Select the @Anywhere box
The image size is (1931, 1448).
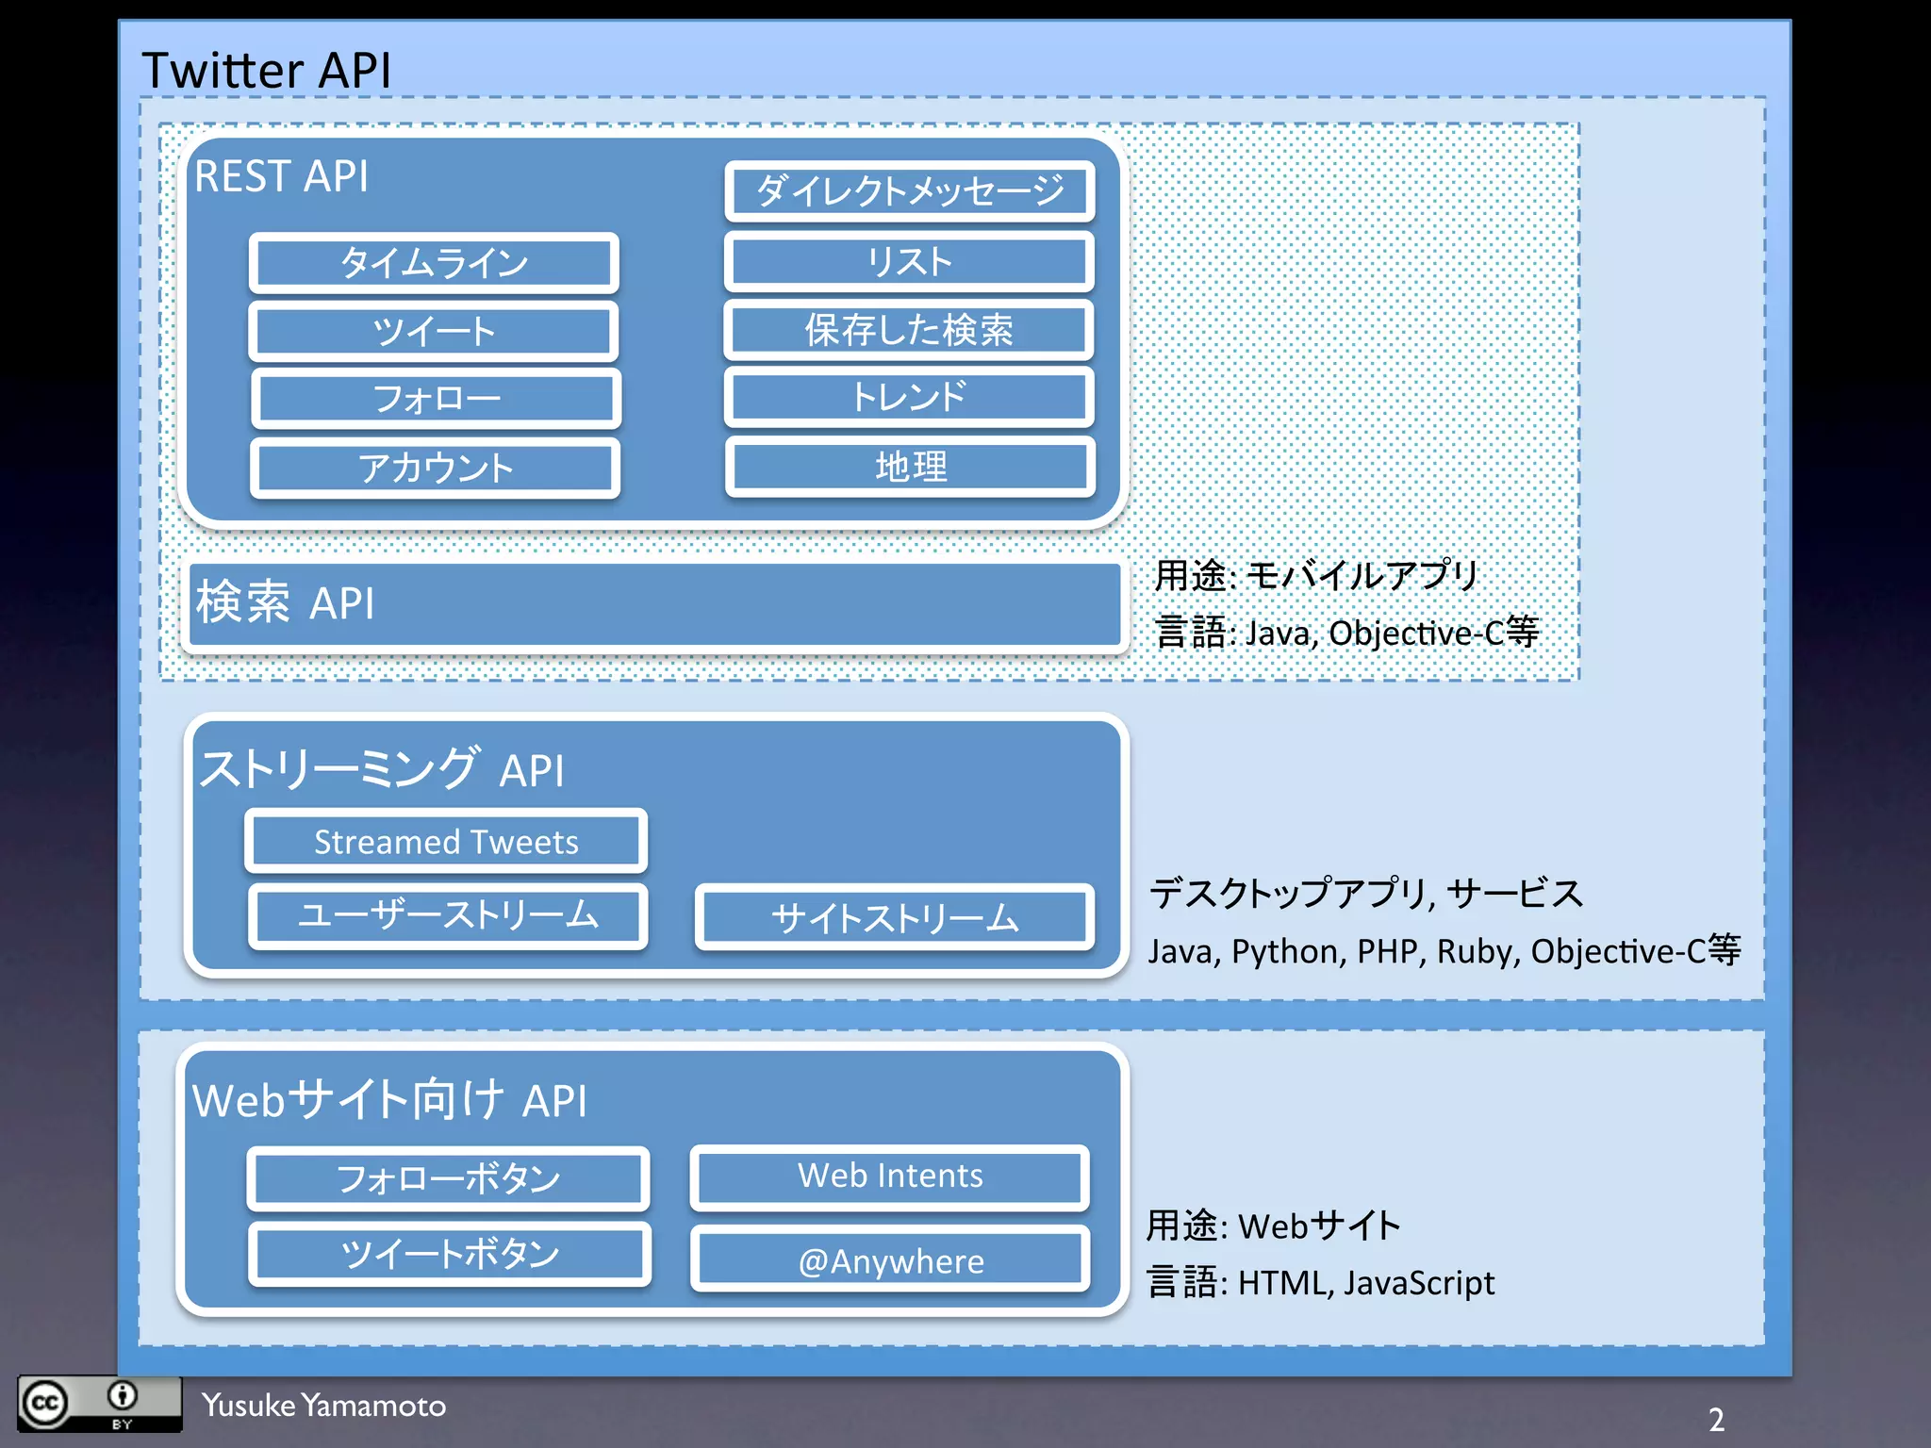point(890,1260)
